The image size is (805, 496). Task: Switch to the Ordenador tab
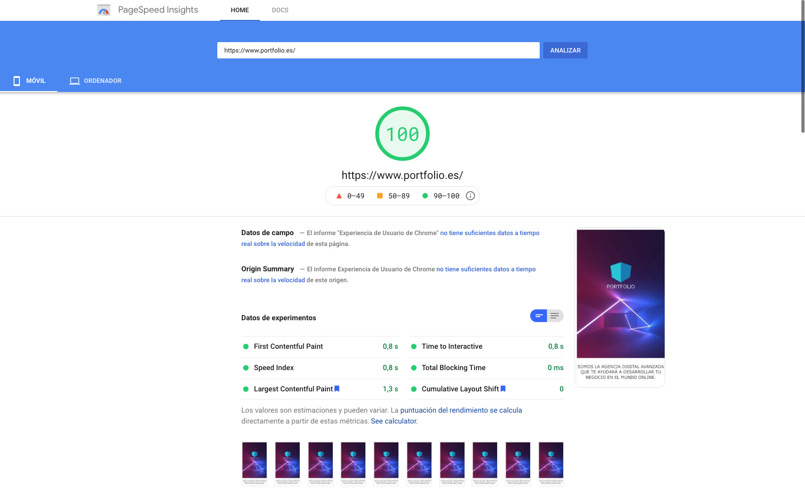click(x=96, y=81)
